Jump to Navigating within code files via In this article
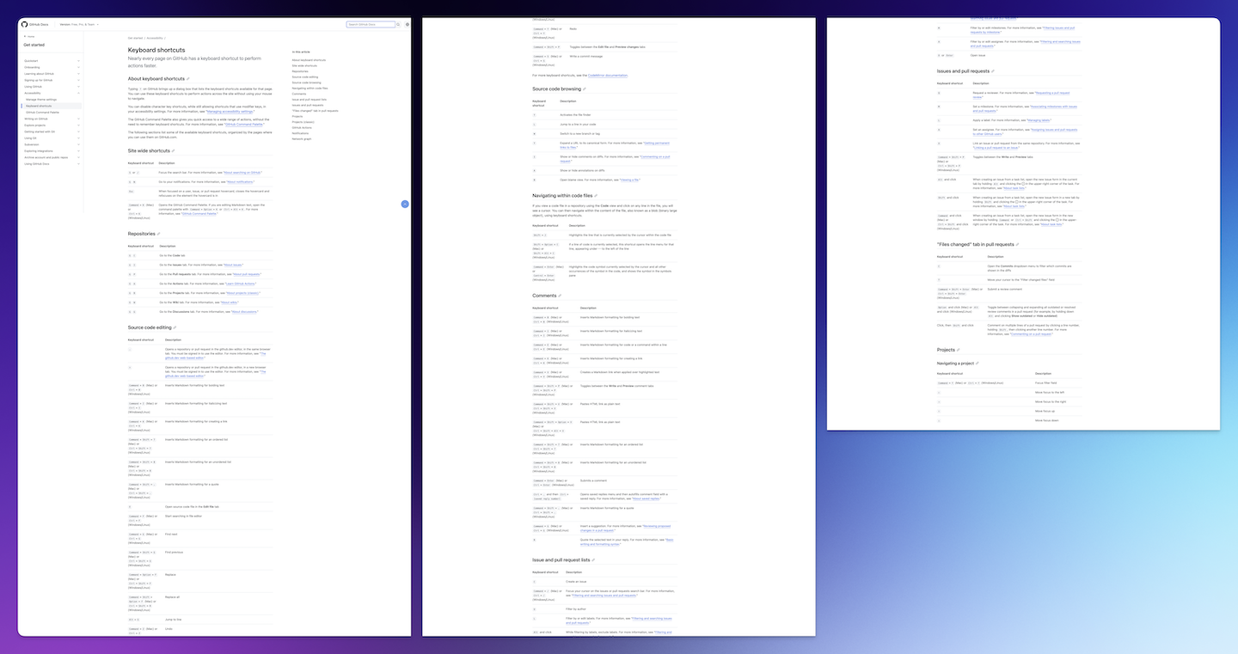Image resolution: width=1238 pixels, height=654 pixels. pos(309,88)
